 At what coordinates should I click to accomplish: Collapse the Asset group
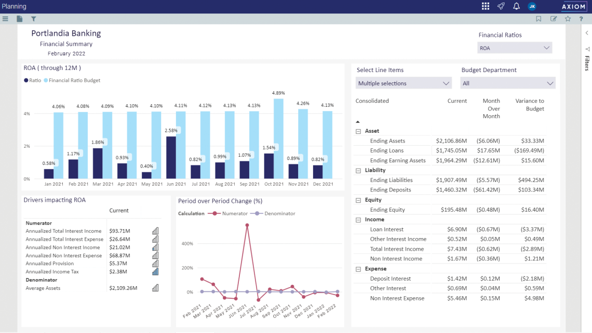[358, 131]
